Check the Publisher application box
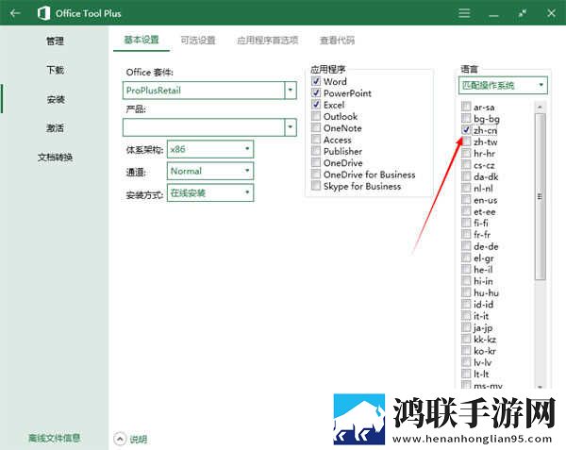 316,151
